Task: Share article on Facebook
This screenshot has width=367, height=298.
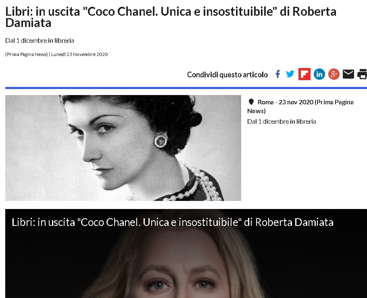Action: click(x=277, y=74)
